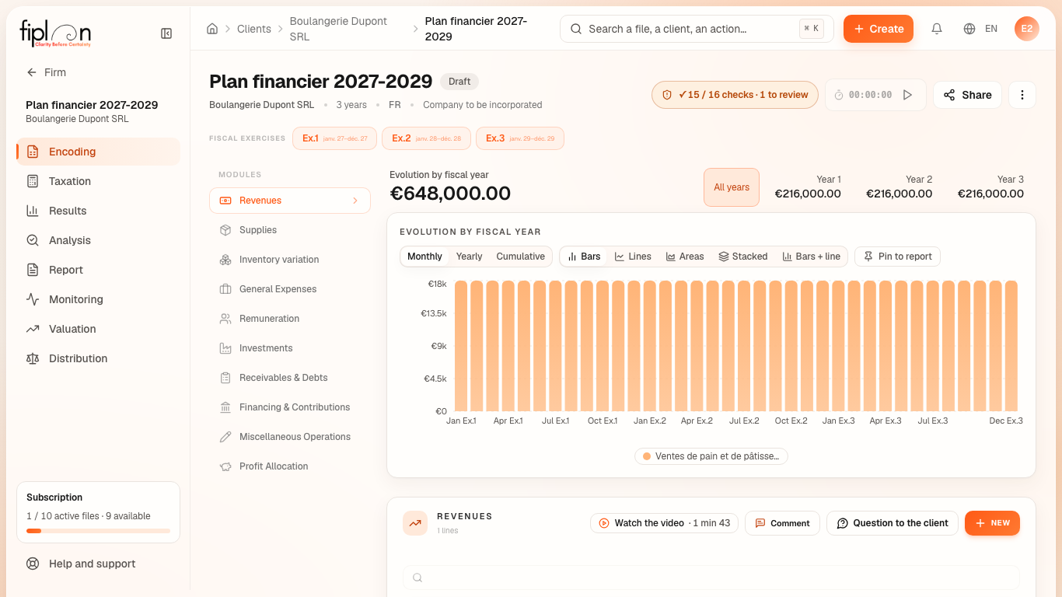Screen dimensions: 1062x597
Task: Expand the Revenues module chevron
Action: coord(355,201)
